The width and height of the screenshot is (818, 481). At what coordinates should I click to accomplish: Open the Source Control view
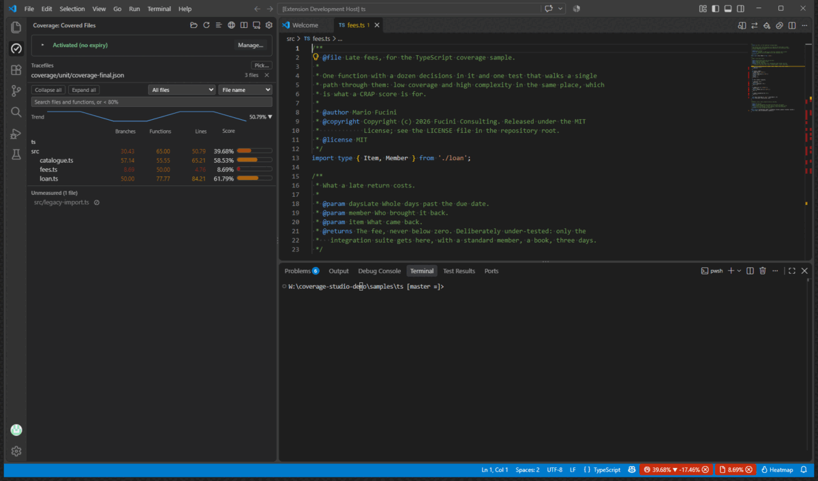[16, 91]
